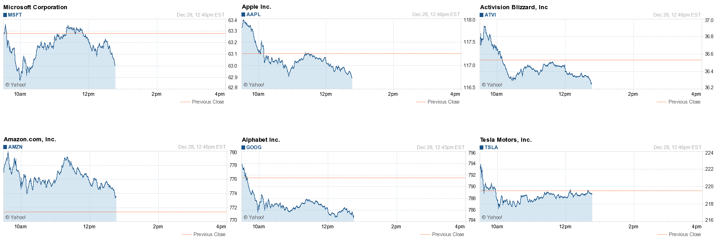Select the Apple Inc. heading

(256, 6)
